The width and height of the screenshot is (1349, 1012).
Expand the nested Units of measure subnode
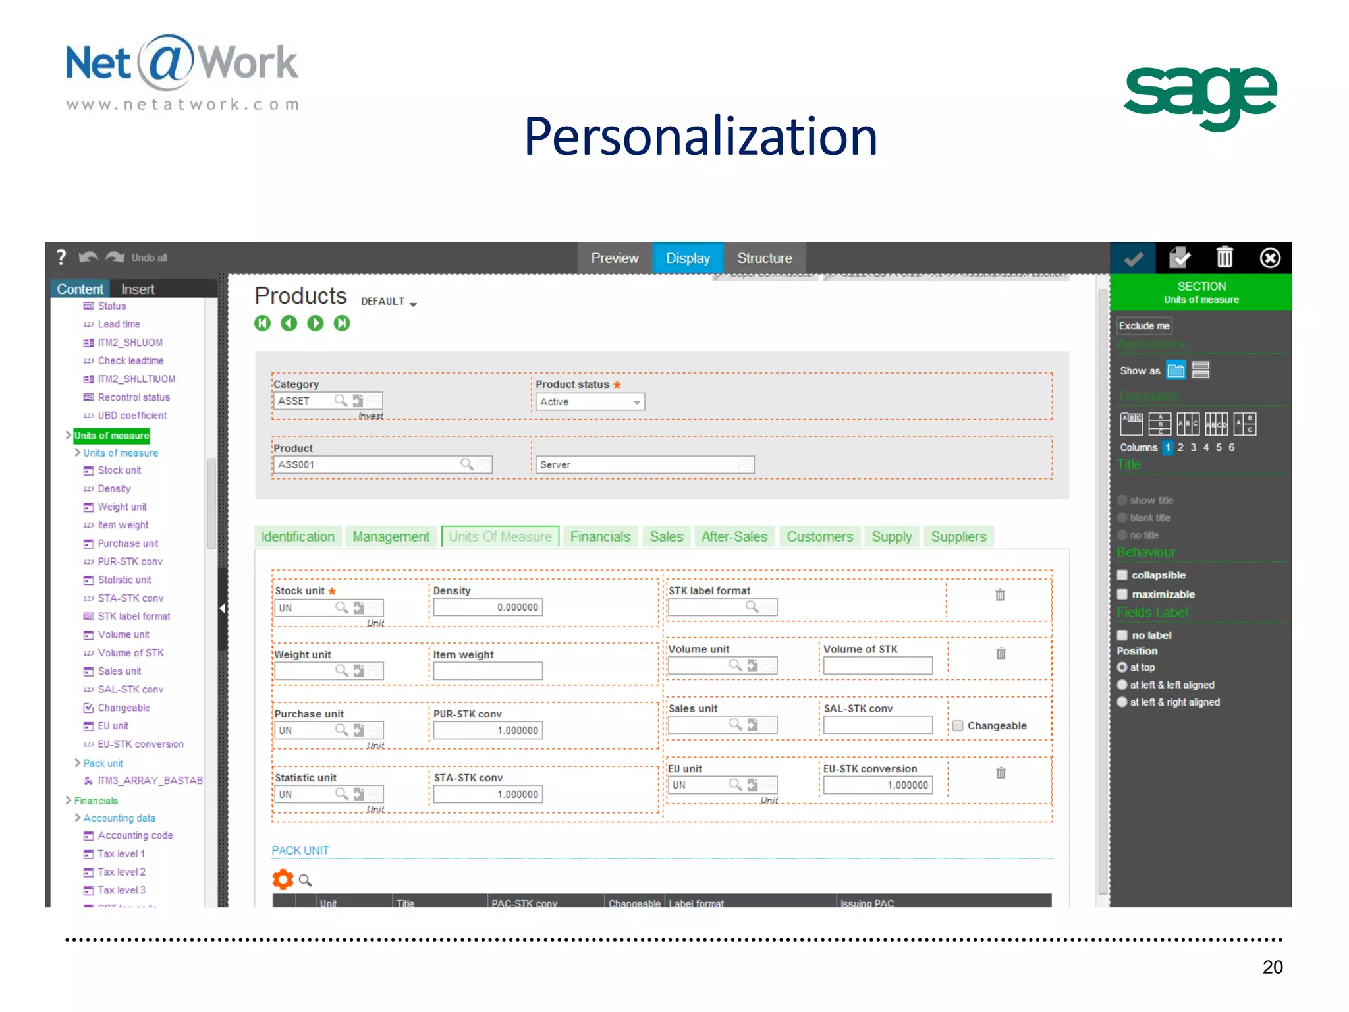point(78,453)
